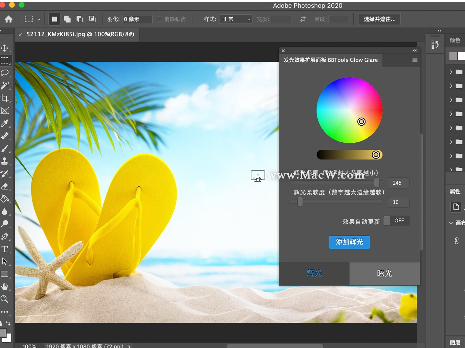The width and height of the screenshot is (465, 348).
Task: Turn on the 效果自动更新 OFF switch
Action: pyautogui.click(x=396, y=220)
